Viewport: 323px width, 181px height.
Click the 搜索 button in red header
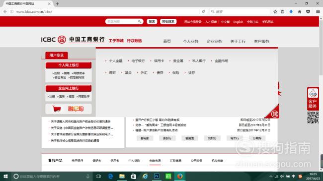152,21
